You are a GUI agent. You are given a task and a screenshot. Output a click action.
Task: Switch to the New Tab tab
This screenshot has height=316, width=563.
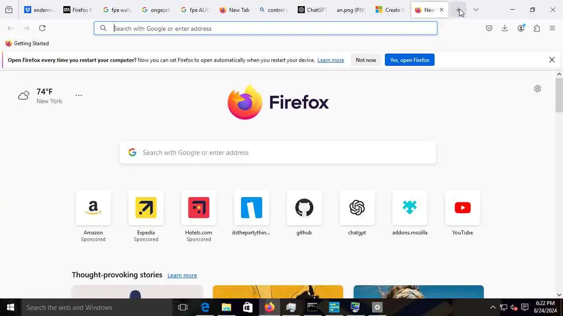tap(234, 10)
